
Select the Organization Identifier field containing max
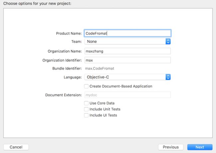click(127, 60)
